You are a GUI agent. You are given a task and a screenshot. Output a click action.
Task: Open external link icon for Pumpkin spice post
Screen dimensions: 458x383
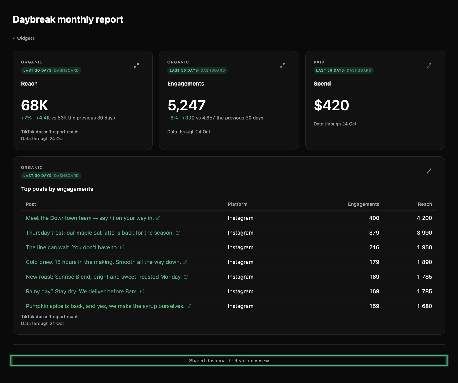click(189, 306)
